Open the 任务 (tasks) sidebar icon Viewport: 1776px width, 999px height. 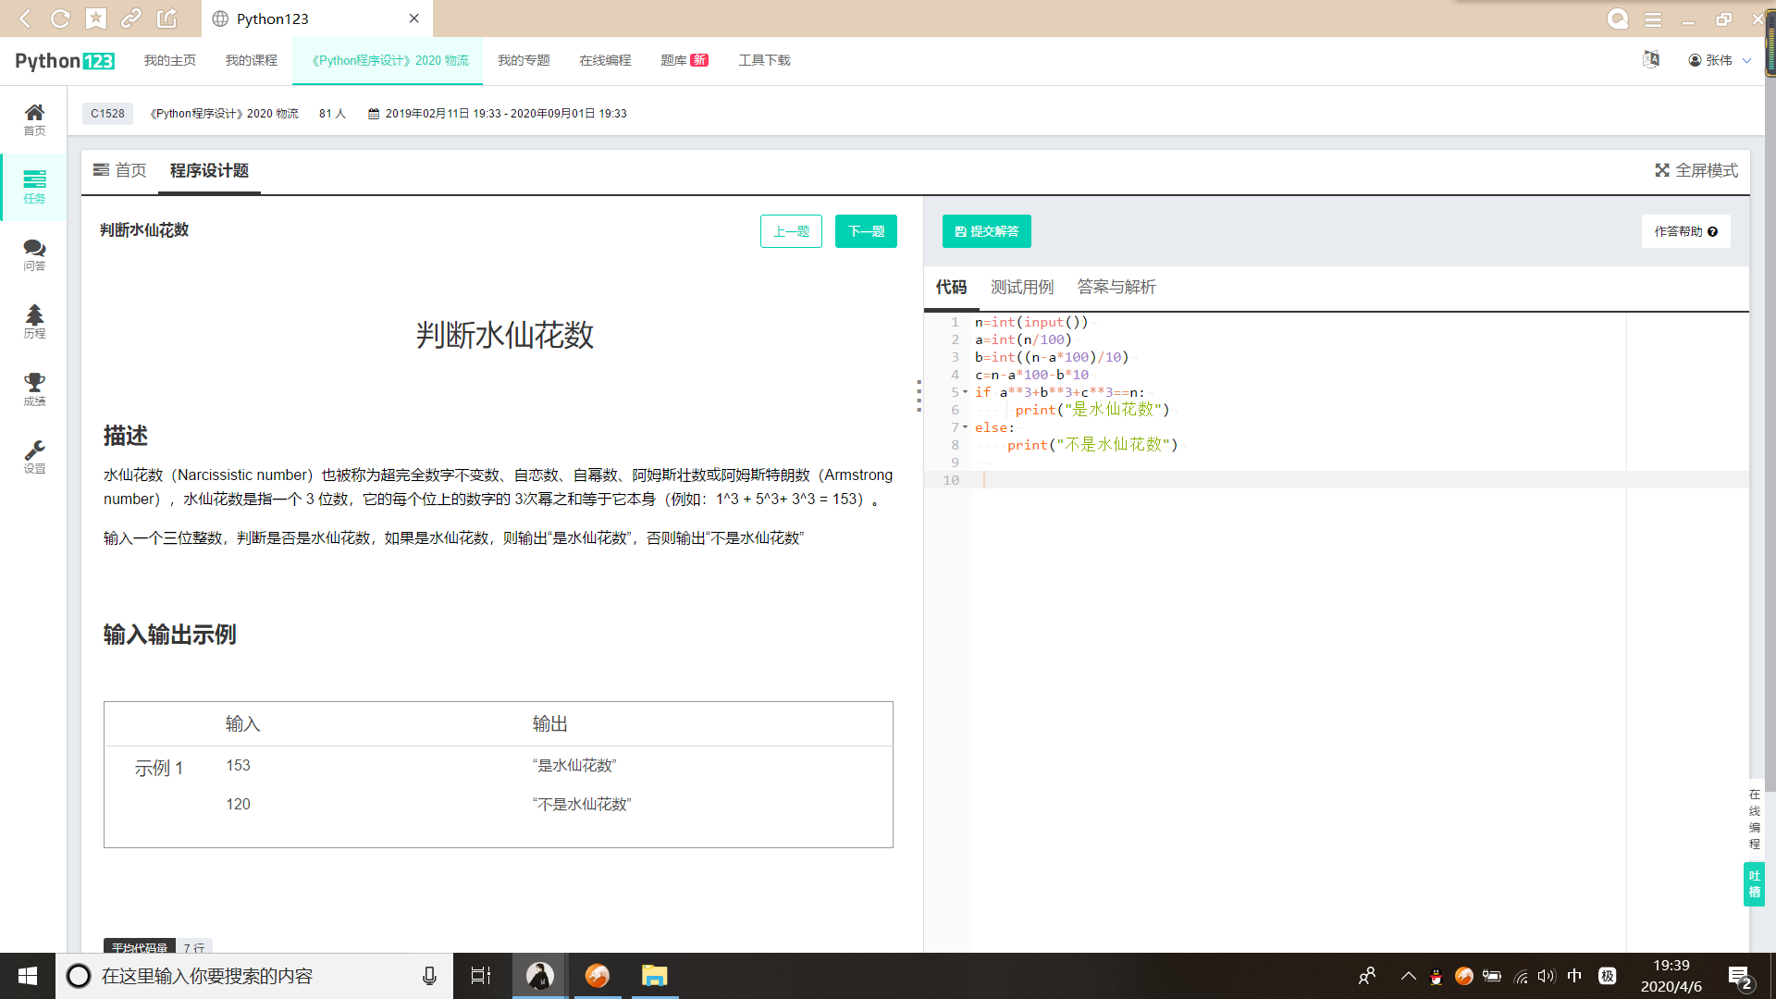point(34,186)
